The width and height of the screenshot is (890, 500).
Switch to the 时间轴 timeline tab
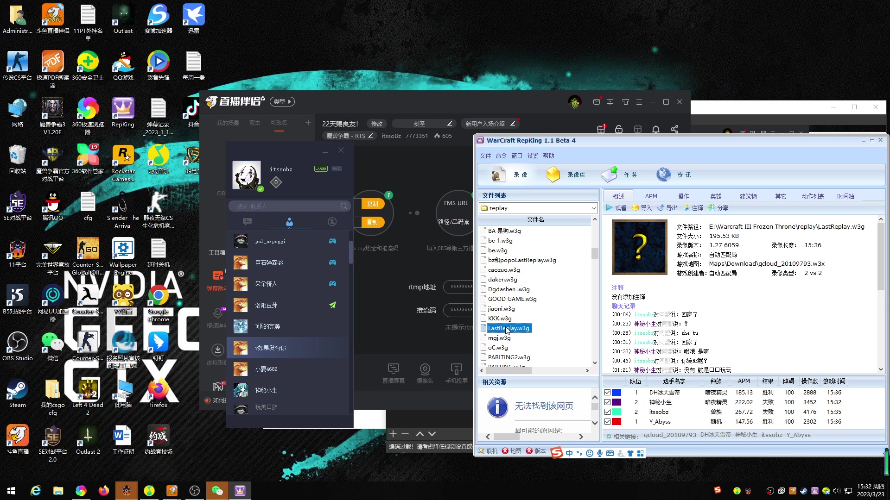[845, 196]
